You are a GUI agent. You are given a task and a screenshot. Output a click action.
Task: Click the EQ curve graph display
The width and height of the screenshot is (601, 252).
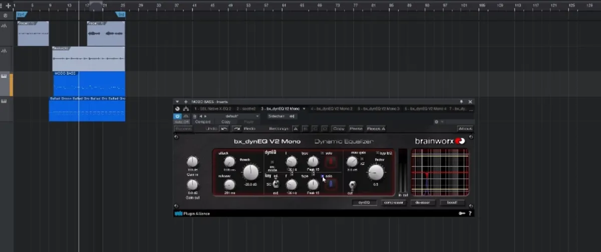440,172
